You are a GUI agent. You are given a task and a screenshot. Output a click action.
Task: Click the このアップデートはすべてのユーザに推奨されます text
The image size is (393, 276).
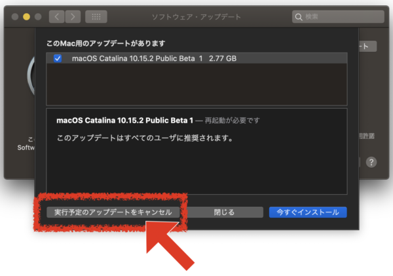click(x=145, y=138)
